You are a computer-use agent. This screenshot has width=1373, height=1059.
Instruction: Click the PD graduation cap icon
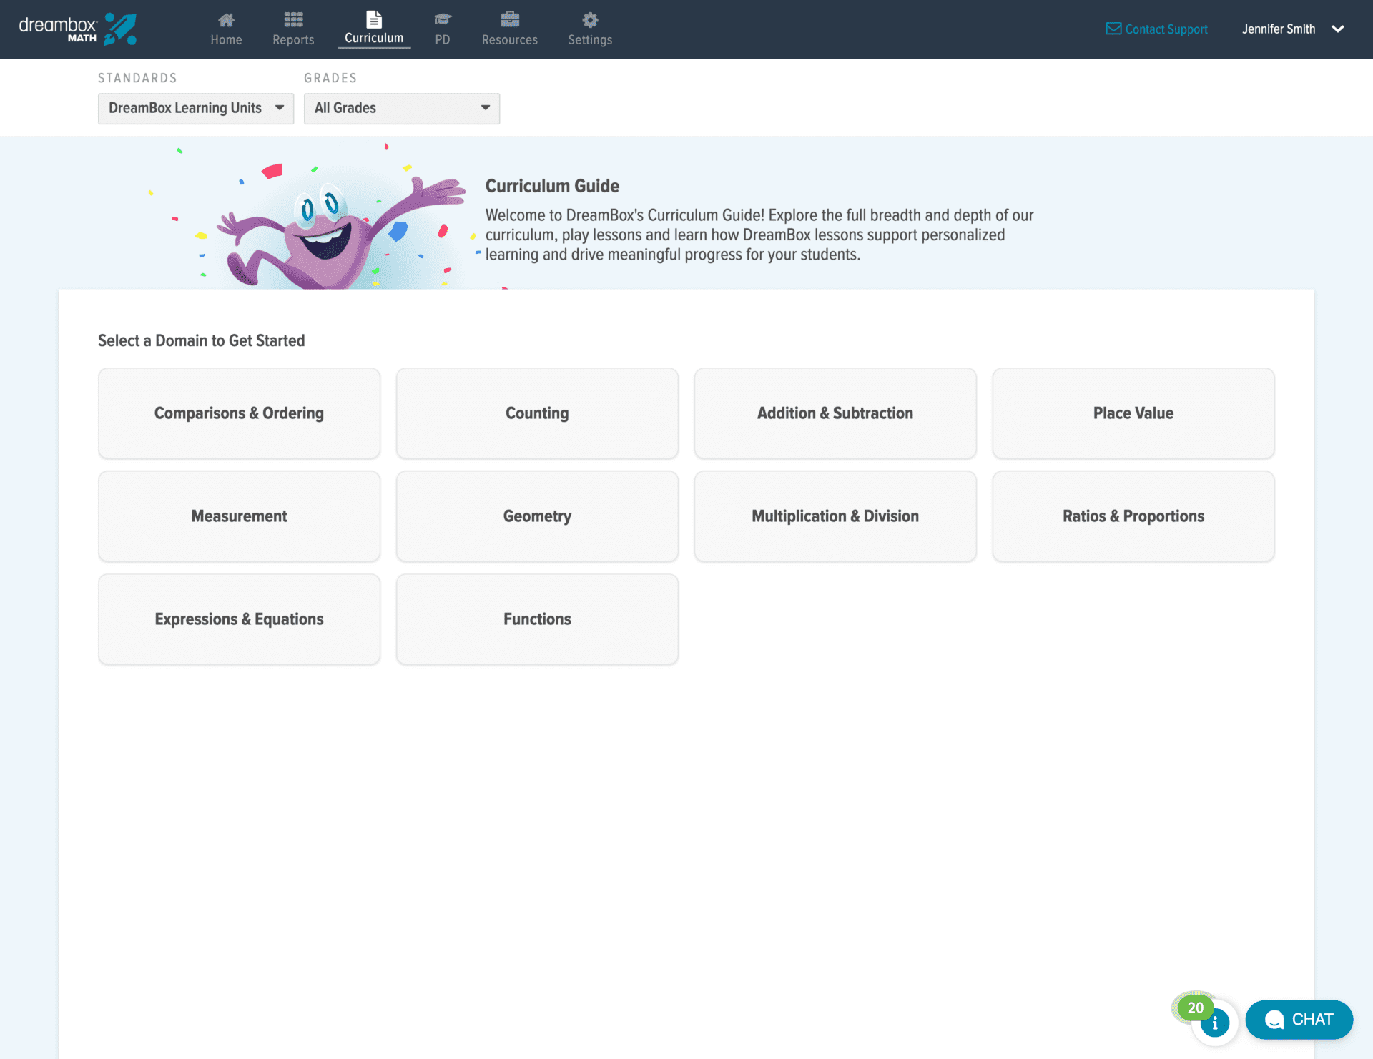442,19
